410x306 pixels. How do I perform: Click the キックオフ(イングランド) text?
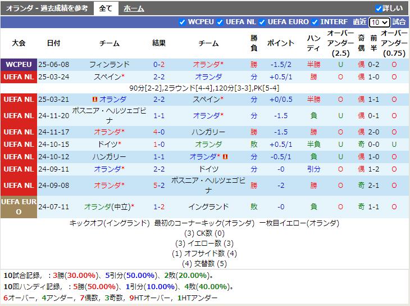point(110,223)
